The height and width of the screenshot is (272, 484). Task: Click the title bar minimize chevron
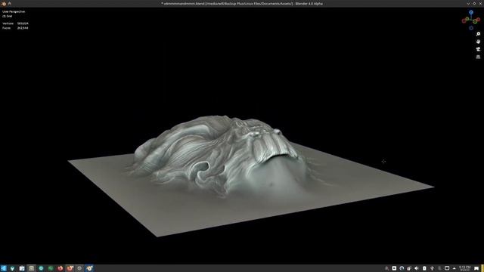[x=468, y=4]
